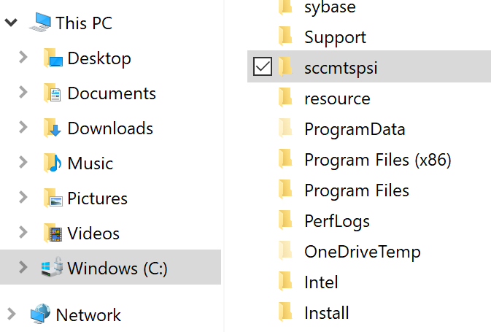Click the Videos folder icon

[53, 233]
